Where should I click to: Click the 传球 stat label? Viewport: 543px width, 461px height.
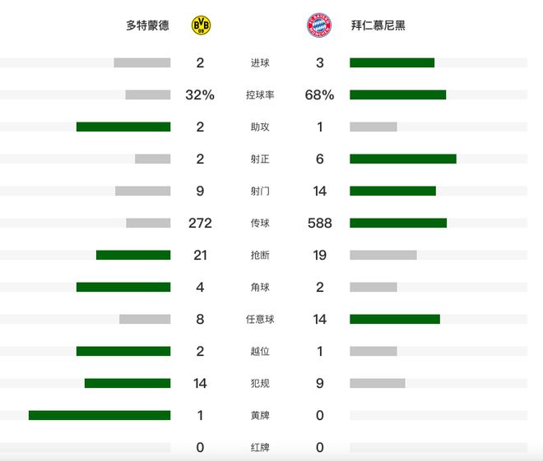(260, 224)
